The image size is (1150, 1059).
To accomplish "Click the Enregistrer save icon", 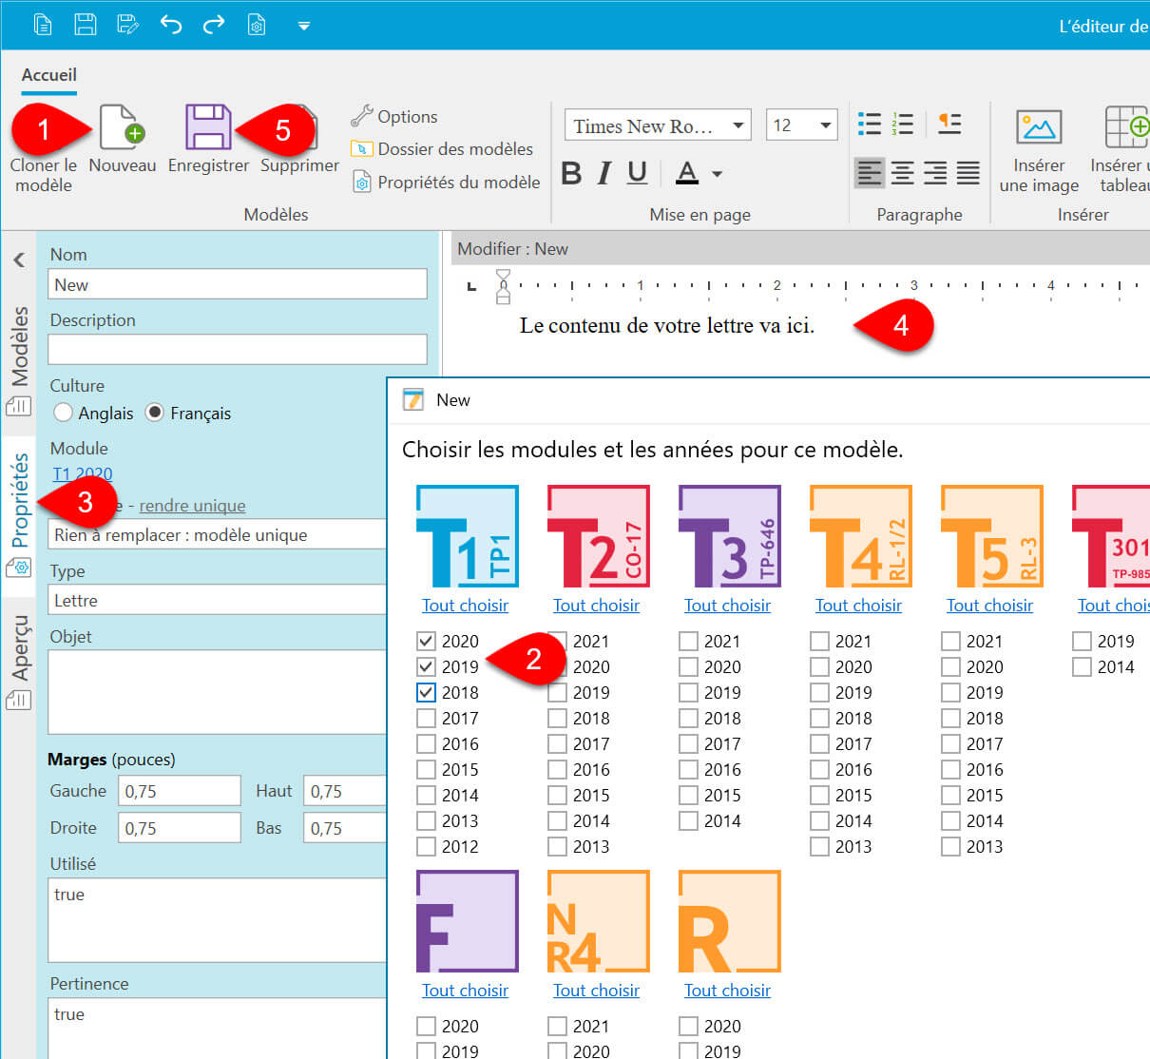I will 208,127.
